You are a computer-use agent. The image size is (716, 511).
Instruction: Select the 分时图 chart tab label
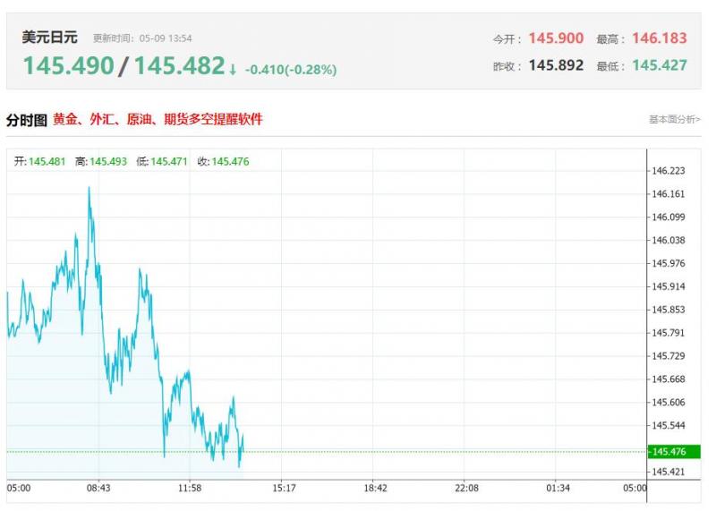(27, 120)
